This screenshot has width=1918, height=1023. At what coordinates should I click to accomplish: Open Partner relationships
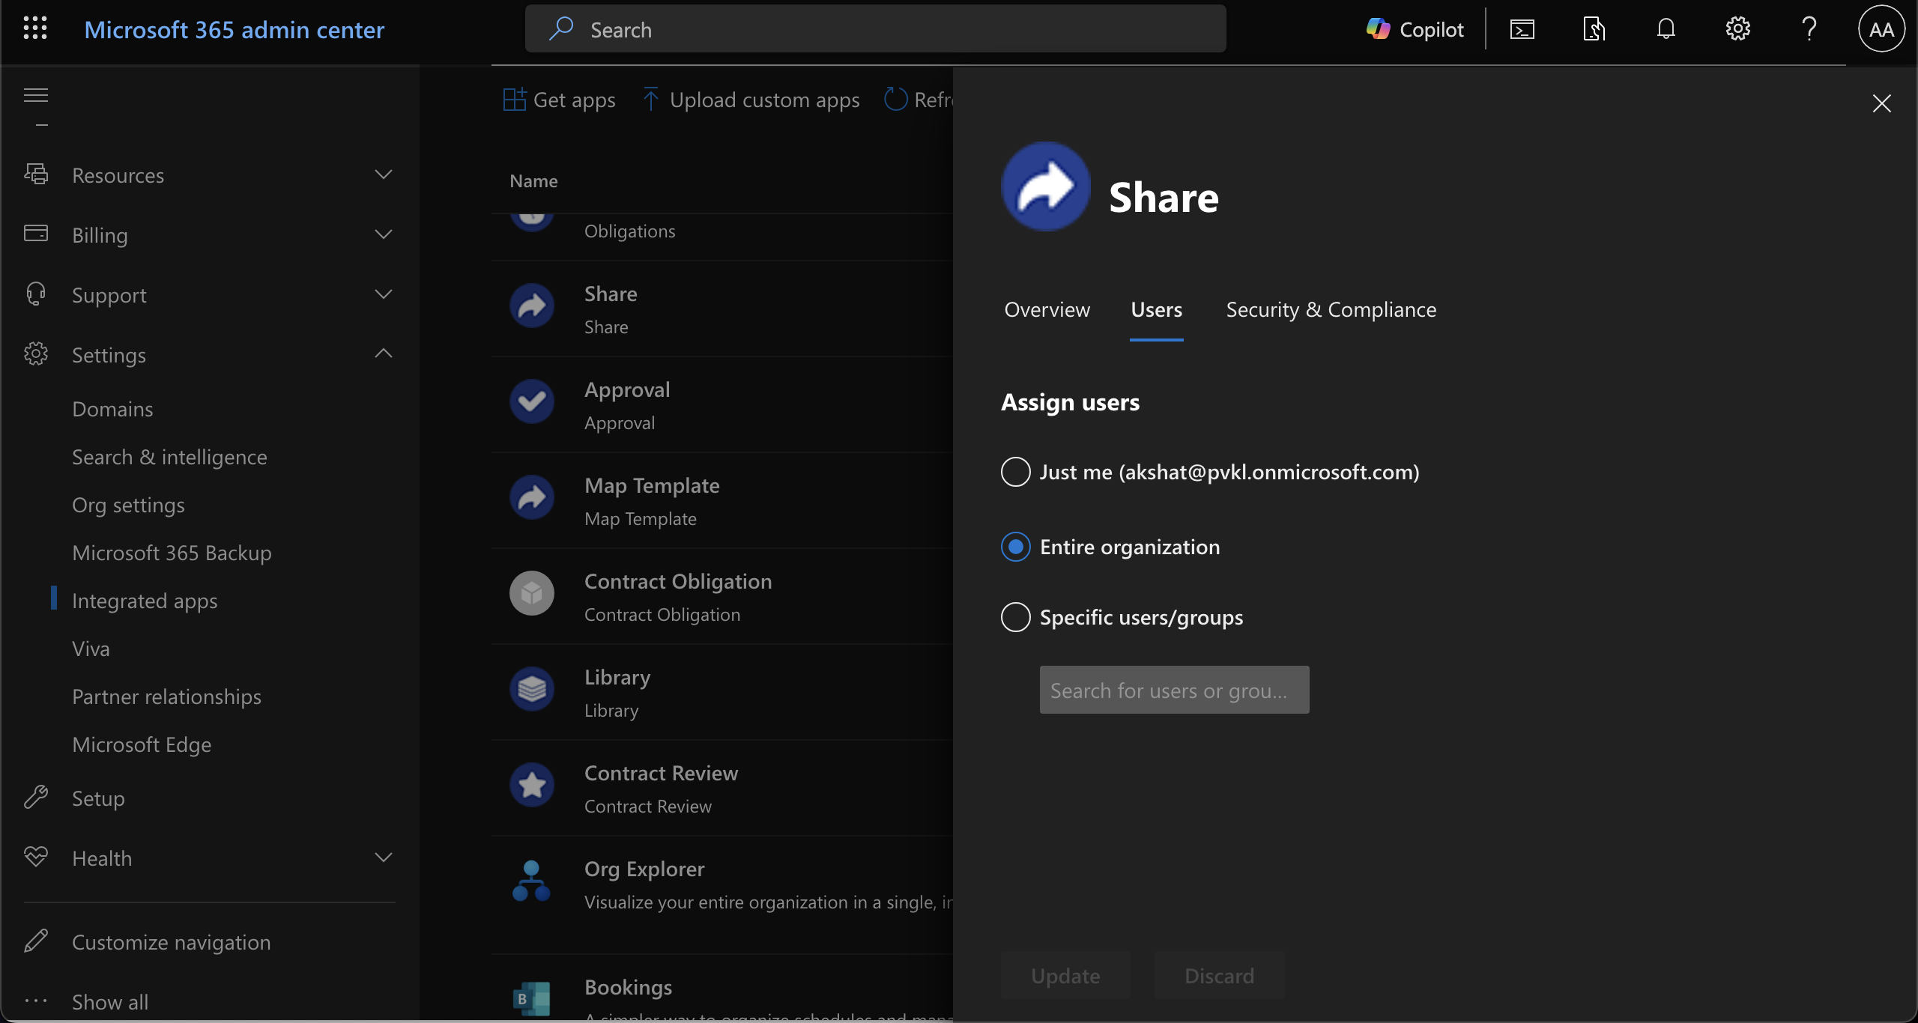coord(166,696)
